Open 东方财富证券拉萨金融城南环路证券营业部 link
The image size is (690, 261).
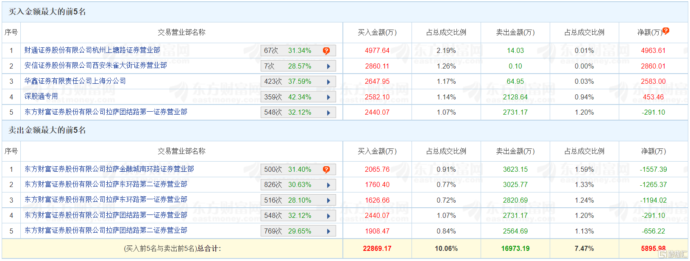109,169
